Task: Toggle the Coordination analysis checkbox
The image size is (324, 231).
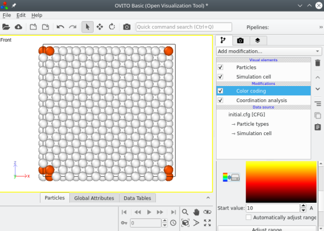Action: (x=220, y=100)
